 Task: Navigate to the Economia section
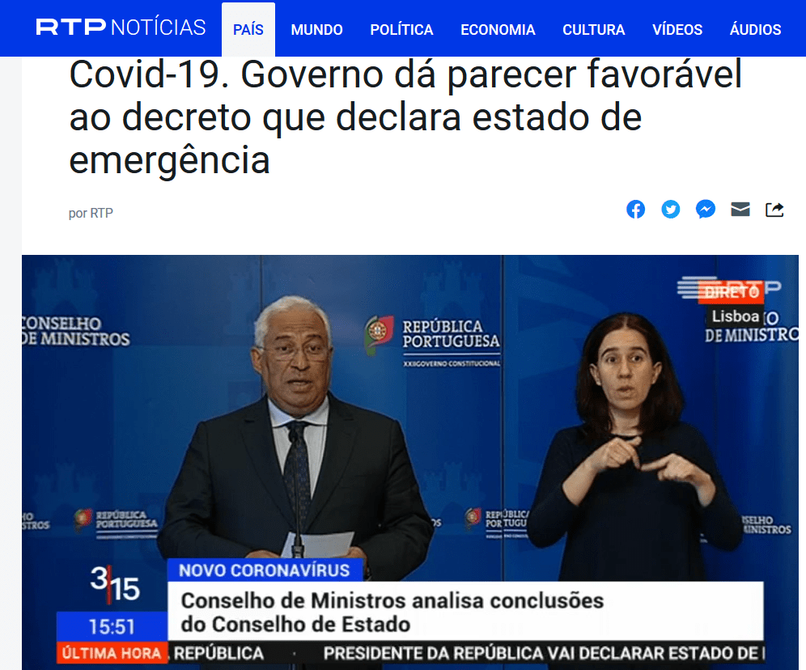click(498, 30)
